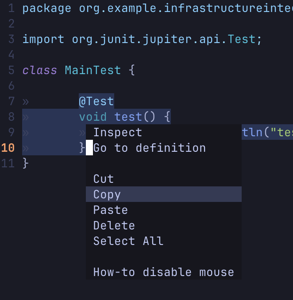Click the Delete menu entry
Screen dimensions: 293x300
114,225
